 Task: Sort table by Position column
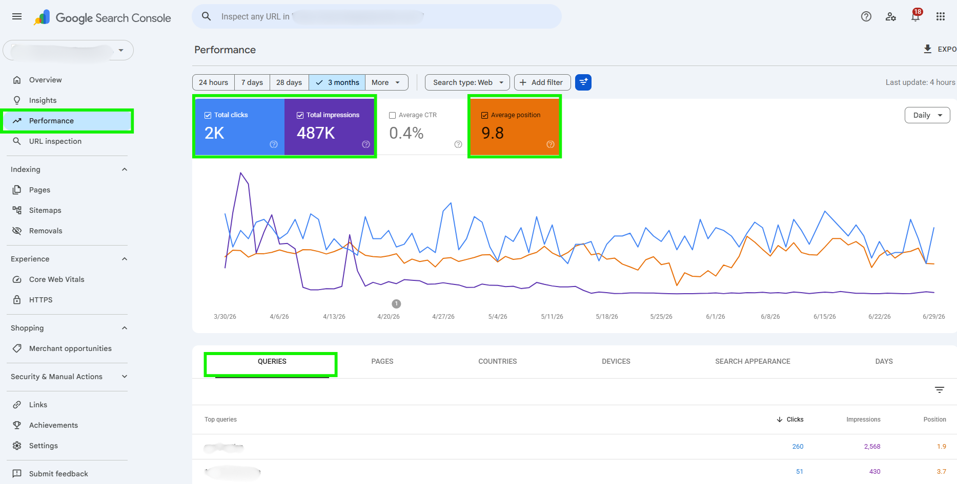[935, 420]
